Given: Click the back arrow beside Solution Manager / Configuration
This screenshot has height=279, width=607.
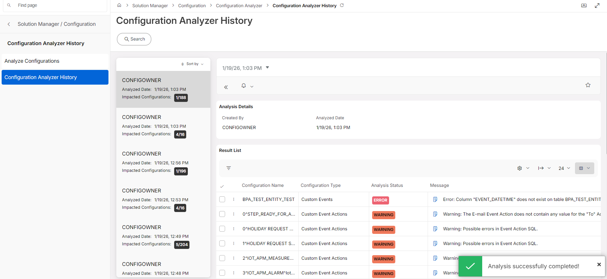Looking at the screenshot, I should coord(9,24).
